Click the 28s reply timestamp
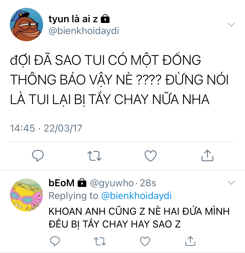Image resolution: width=245 pixels, height=253 pixels. (x=148, y=183)
